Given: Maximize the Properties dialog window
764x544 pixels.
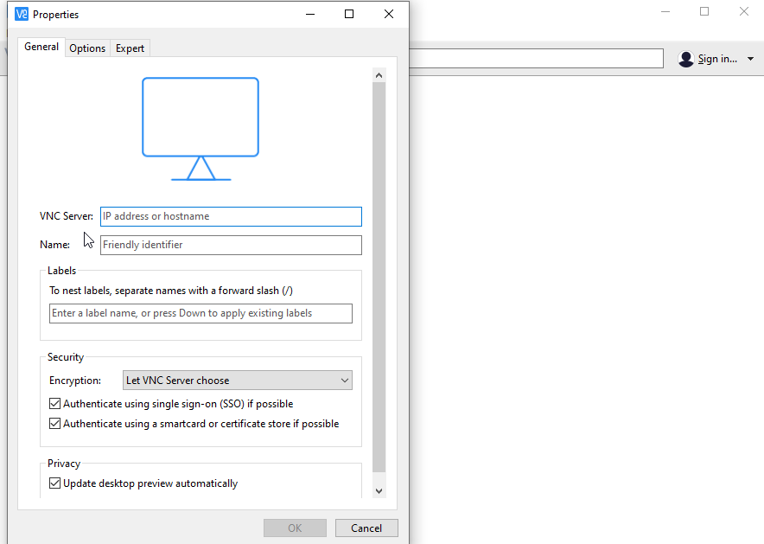Looking at the screenshot, I should click(x=349, y=14).
